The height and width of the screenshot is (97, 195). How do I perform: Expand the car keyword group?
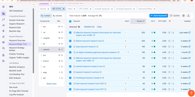[41, 32]
